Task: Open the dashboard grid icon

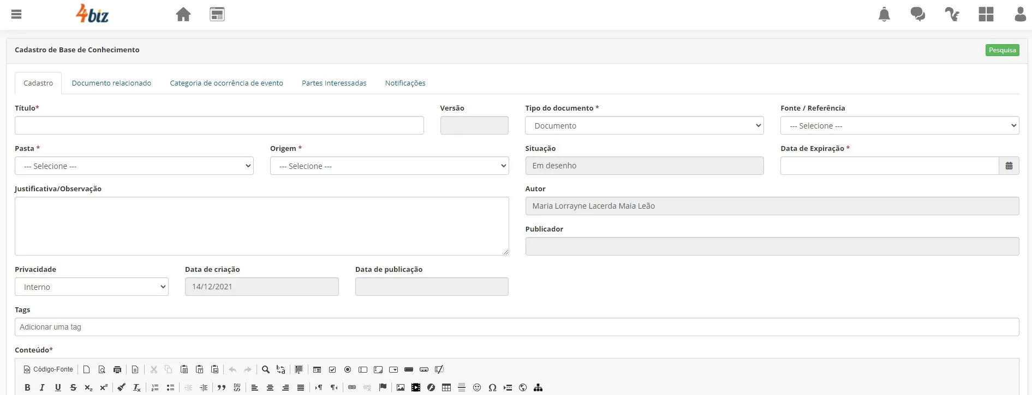Action: (x=986, y=14)
